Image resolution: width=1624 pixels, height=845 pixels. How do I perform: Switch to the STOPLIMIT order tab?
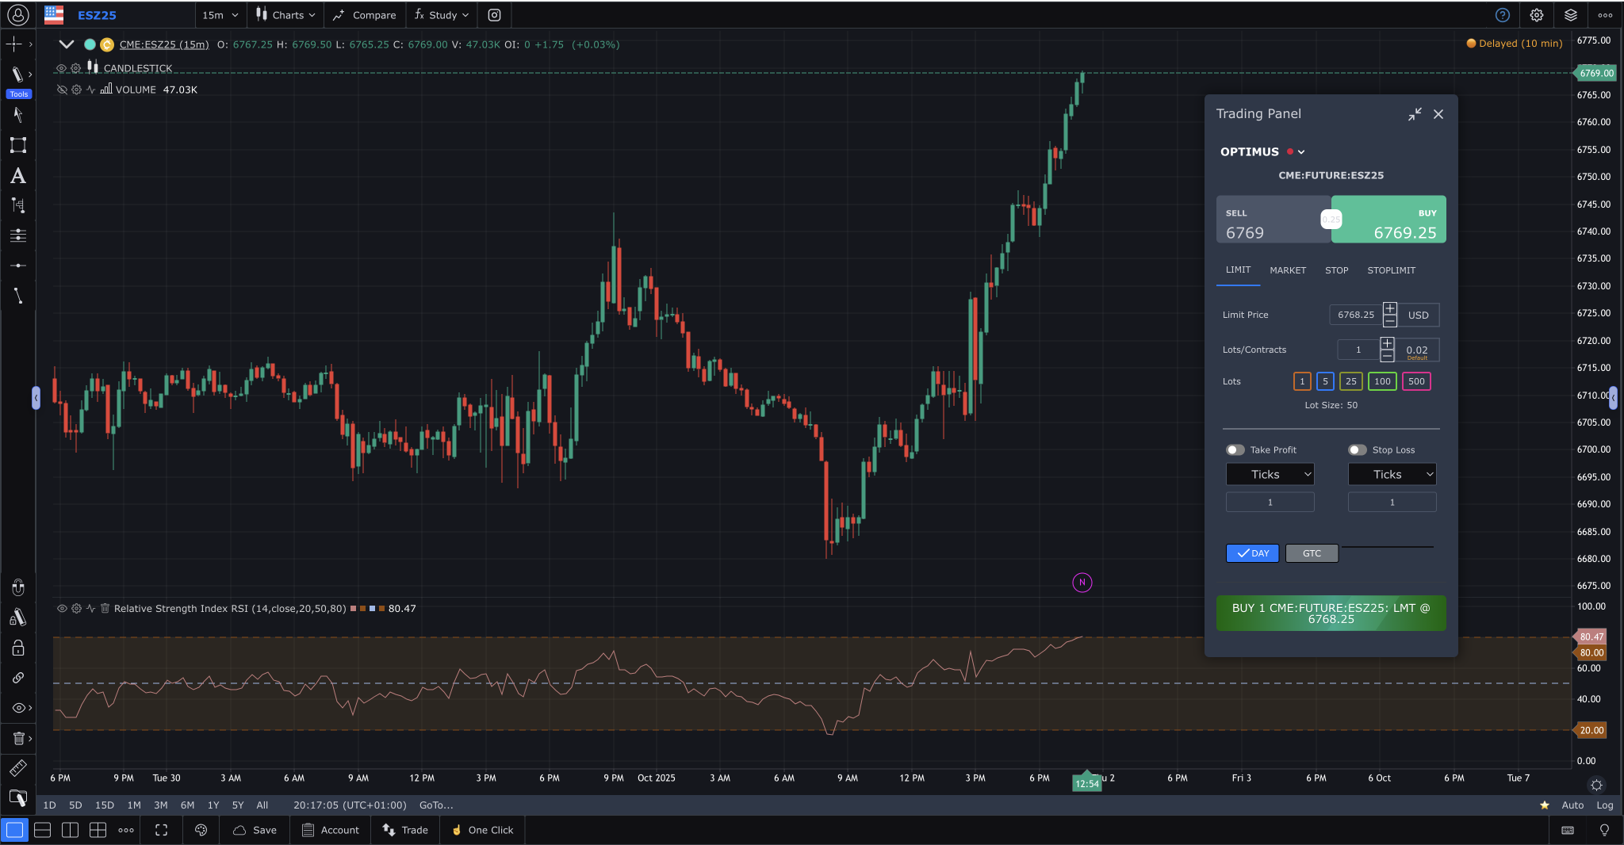[1391, 270]
